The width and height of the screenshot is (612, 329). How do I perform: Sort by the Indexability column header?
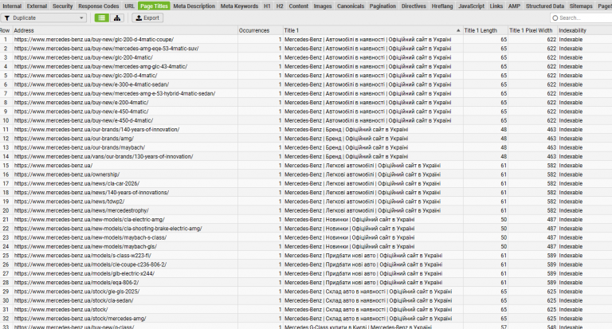[584, 30]
